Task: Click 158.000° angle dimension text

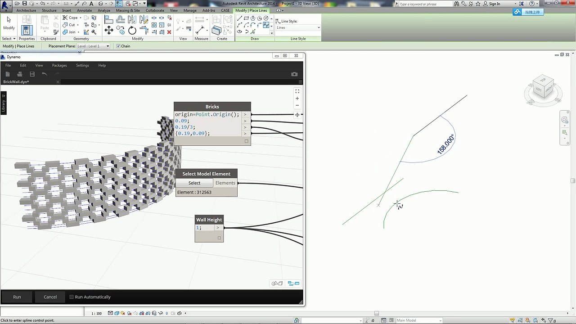Action: pyautogui.click(x=446, y=144)
